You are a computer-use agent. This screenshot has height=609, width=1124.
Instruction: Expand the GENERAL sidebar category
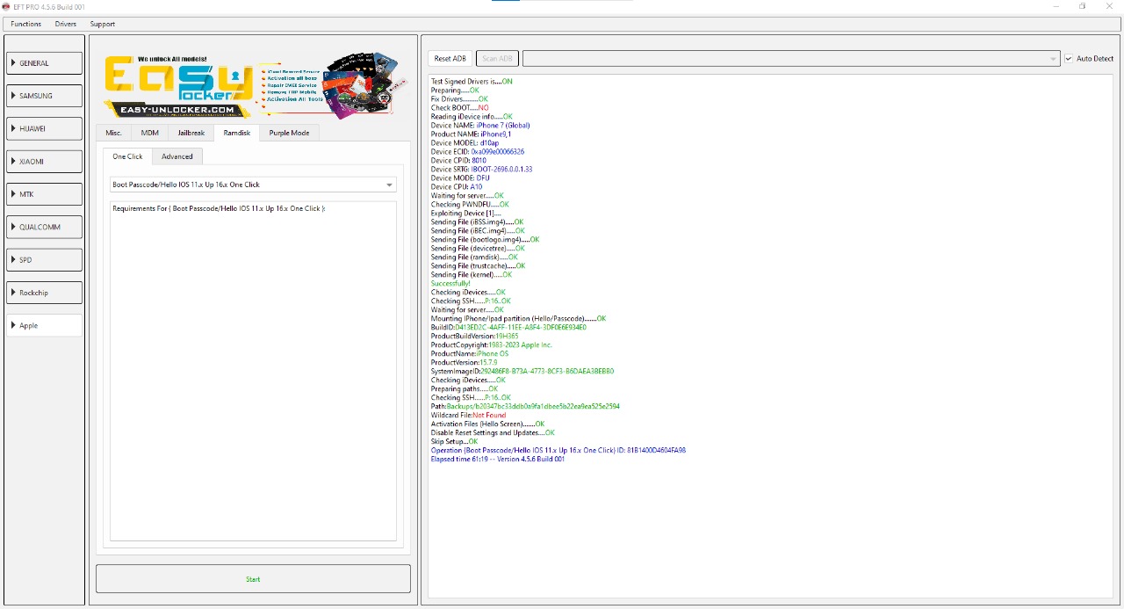45,63
